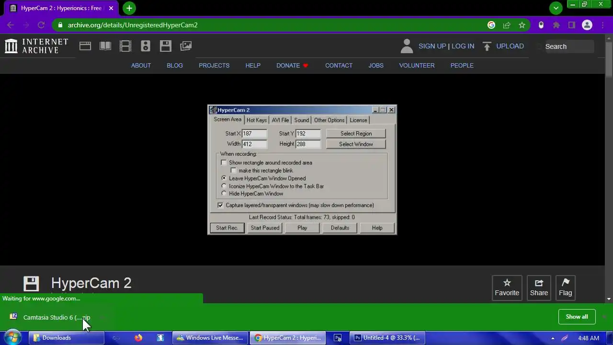
Task: Focus the Internet Archive Search field
Action: pyautogui.click(x=569, y=46)
